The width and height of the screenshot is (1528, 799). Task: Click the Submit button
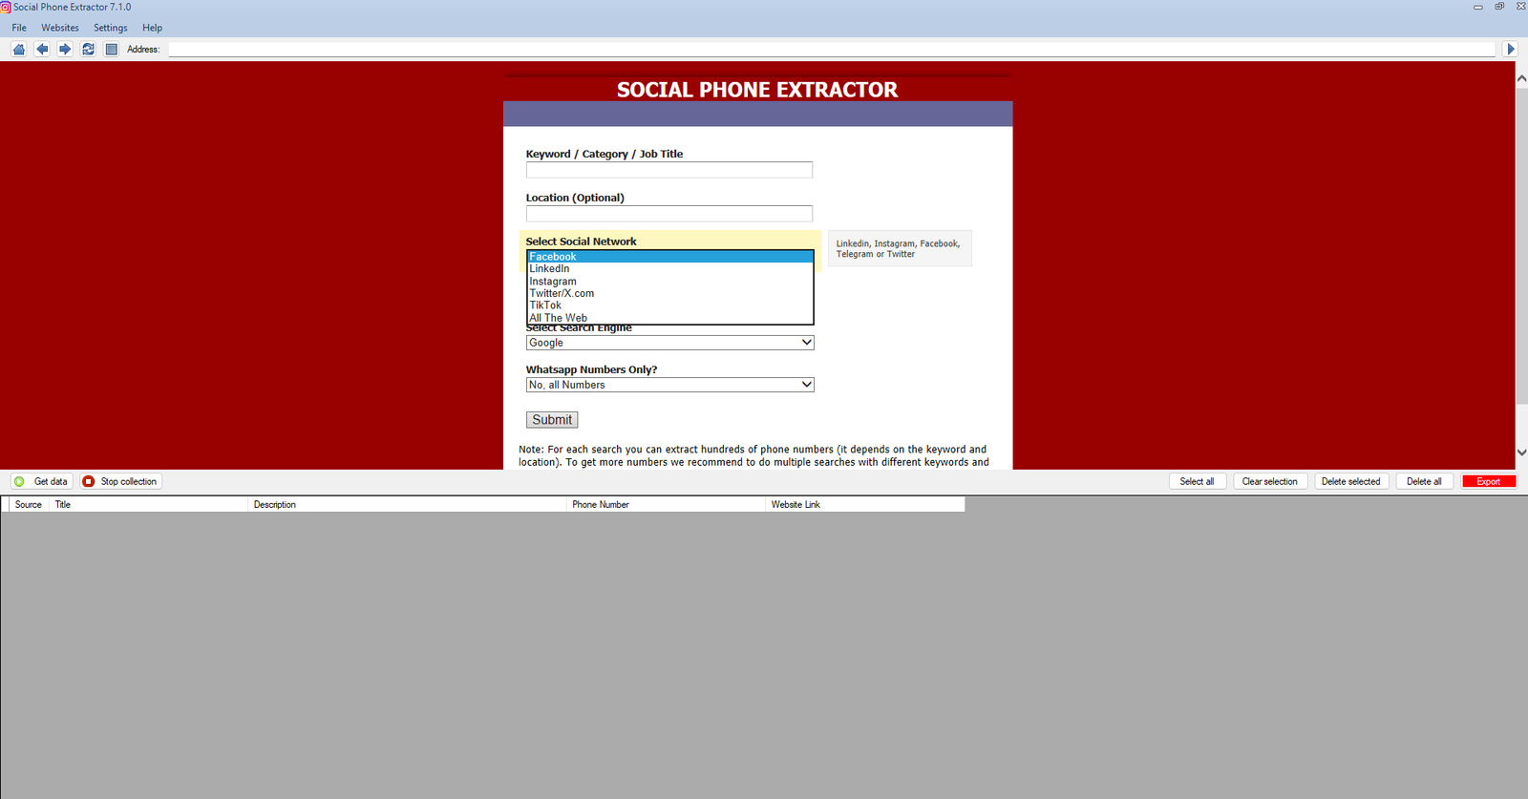click(552, 420)
